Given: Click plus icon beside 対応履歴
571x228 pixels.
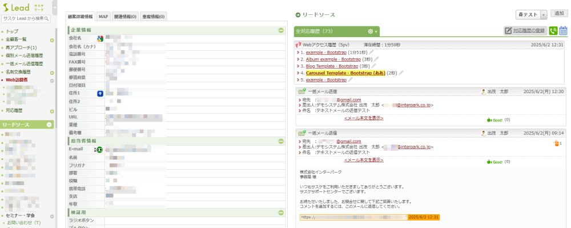Looking at the screenshot, I should (x=52, y=111).
